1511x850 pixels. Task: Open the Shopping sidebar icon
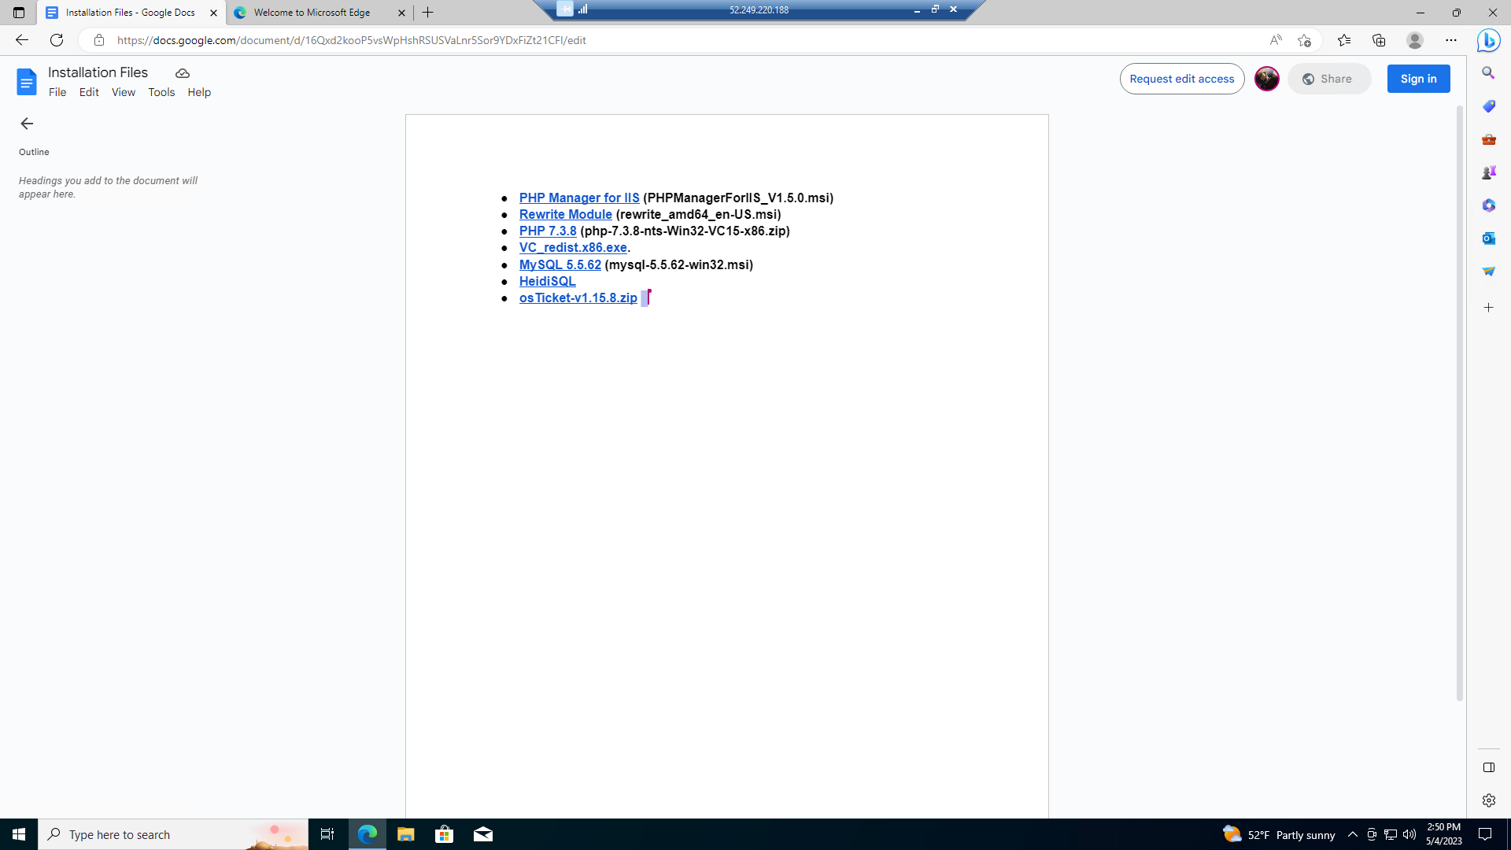click(x=1489, y=106)
